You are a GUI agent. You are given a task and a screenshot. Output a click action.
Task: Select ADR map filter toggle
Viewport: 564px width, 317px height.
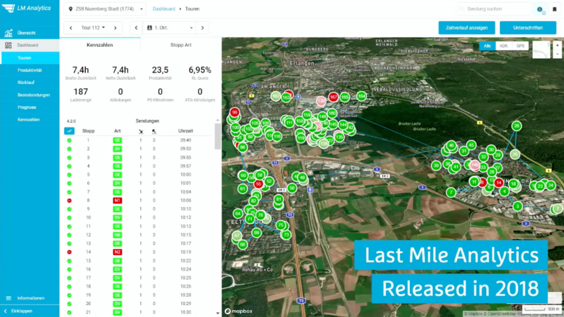504,46
